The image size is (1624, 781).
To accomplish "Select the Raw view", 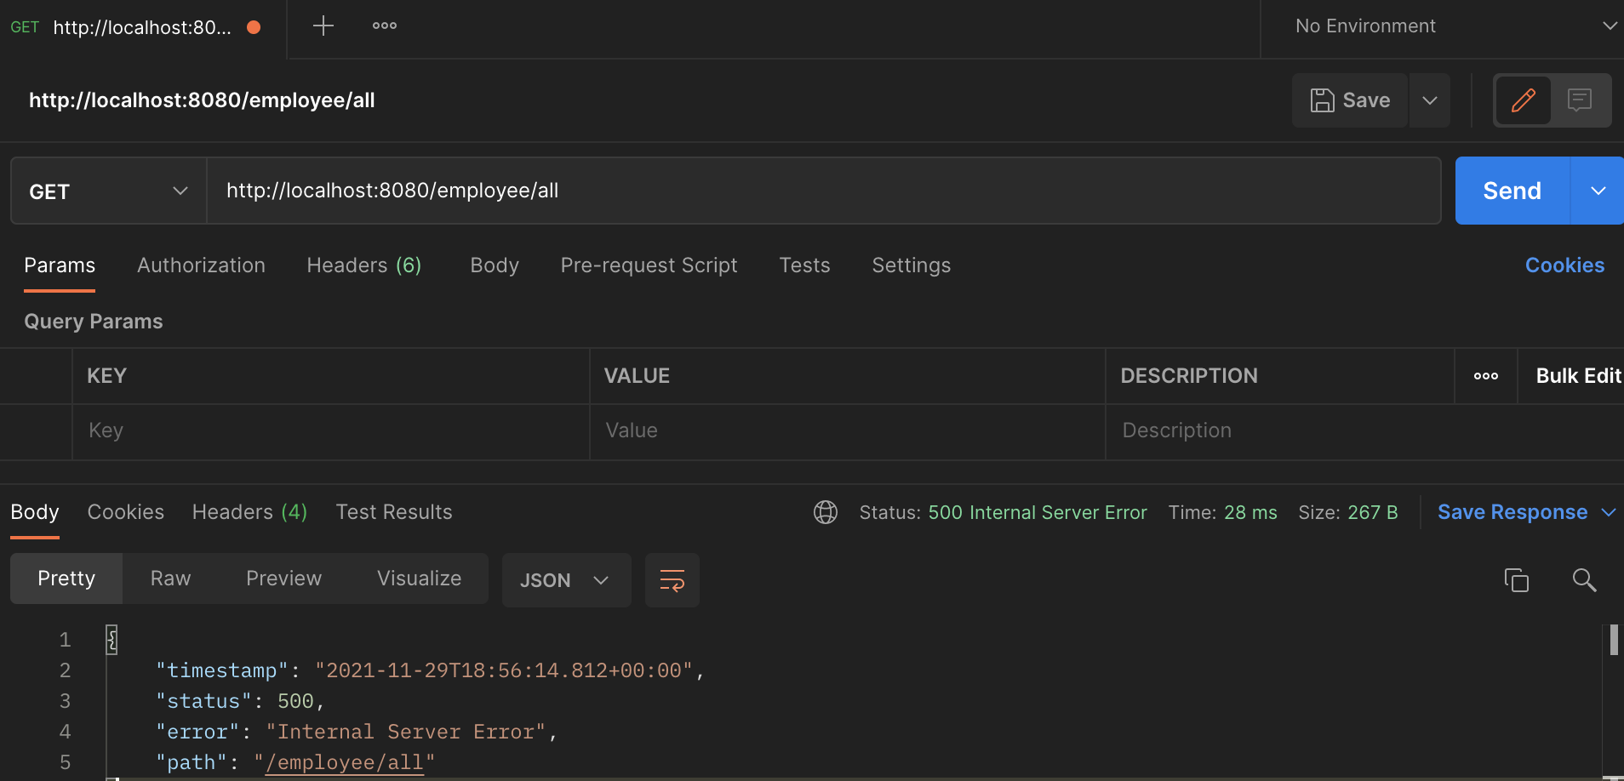I will pyautogui.click(x=170, y=579).
